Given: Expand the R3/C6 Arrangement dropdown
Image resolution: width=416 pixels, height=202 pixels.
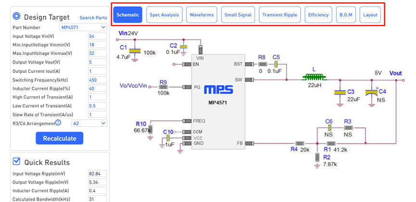Looking at the screenshot, I should [89, 123].
